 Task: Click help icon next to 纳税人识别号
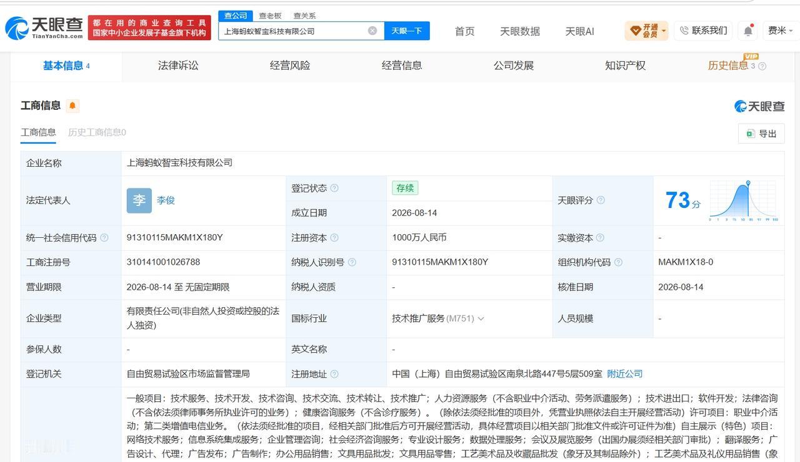[x=352, y=262]
